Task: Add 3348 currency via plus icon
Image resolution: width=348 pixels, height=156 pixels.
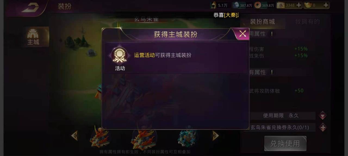Action: (x=299, y=5)
